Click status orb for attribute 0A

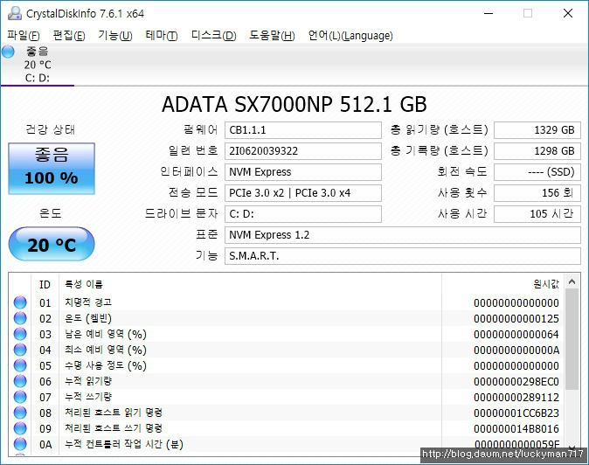[x=20, y=444]
